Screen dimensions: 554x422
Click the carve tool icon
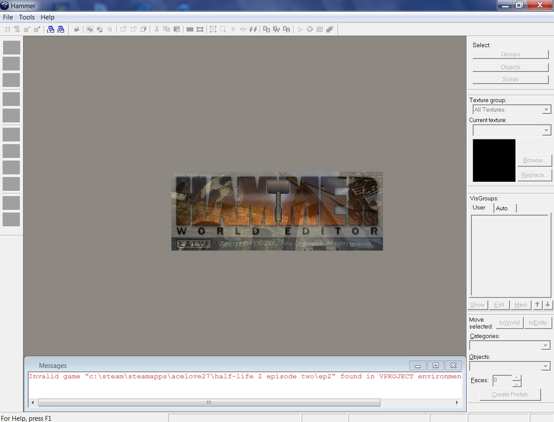click(77, 29)
